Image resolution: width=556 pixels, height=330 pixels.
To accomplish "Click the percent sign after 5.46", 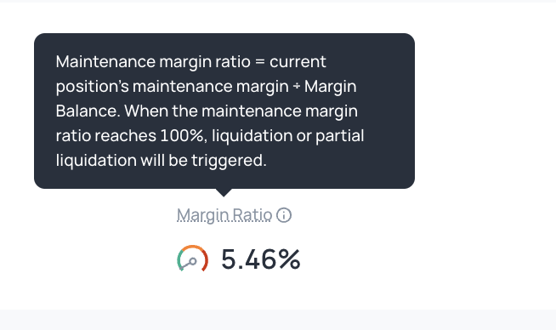I will pos(289,259).
